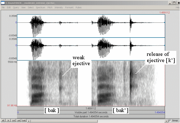Screen dimensions: 180x123
Task: Click the 'bak' zoom-back button
Action: tap(24, 120)
